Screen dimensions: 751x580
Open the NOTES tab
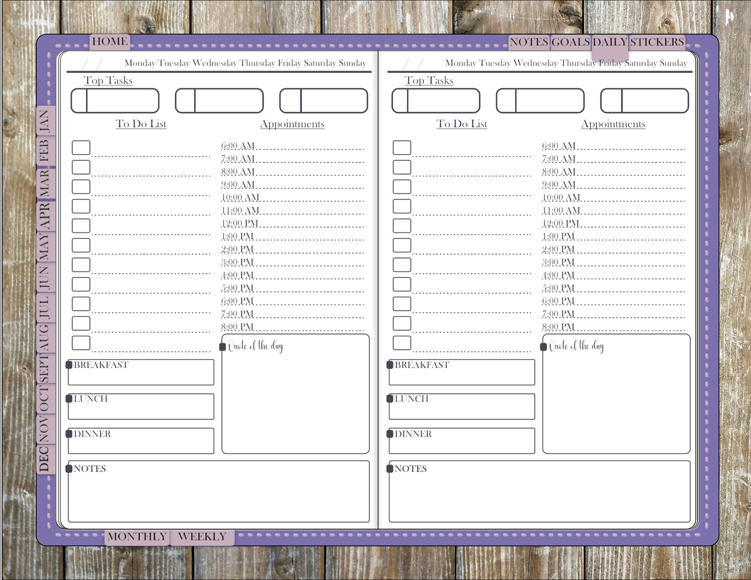[529, 42]
